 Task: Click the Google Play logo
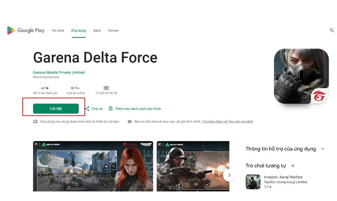click(26, 30)
